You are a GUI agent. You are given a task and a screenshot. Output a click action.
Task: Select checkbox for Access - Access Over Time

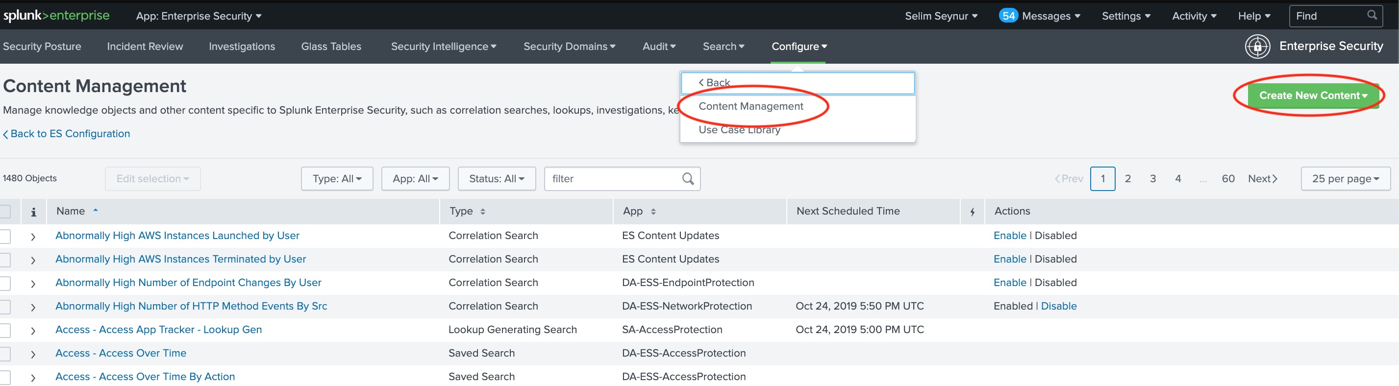coord(5,354)
